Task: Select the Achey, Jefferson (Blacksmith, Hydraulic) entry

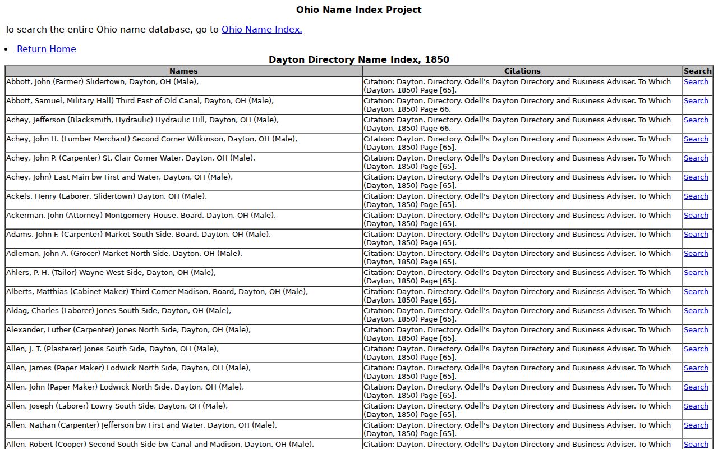Action: pyautogui.click(x=183, y=124)
